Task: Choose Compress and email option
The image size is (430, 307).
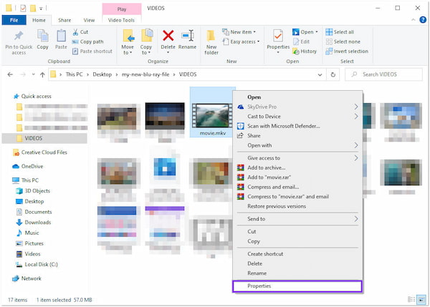Action: 297,187
